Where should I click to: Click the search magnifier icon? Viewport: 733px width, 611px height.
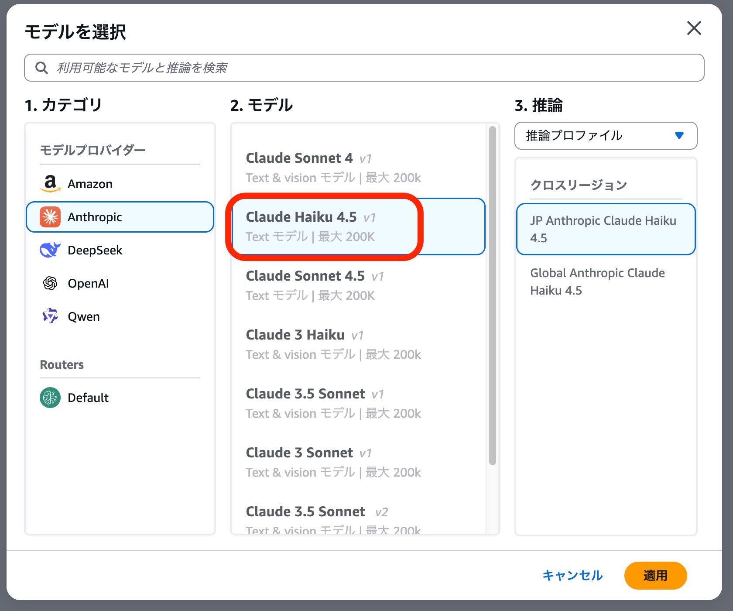point(41,68)
